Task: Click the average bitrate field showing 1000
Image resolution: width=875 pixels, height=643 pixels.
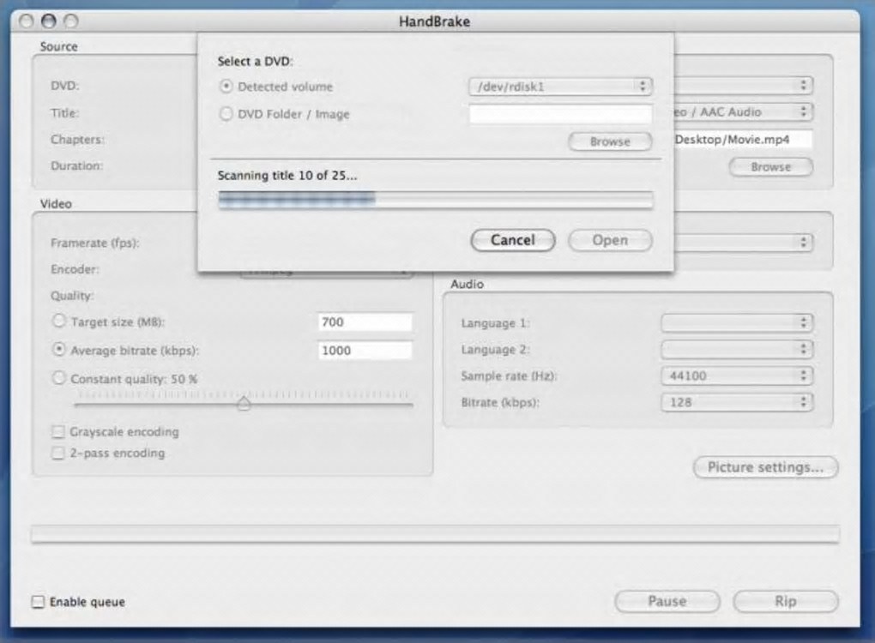Action: pyautogui.click(x=365, y=350)
